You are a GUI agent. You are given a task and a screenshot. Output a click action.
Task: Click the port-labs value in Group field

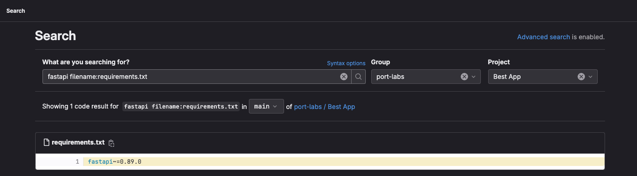coord(390,77)
